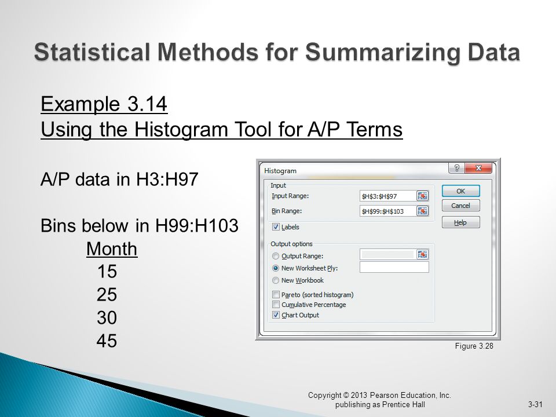Click the 'Input' group label
This screenshot has width=556, height=417.
[278, 185]
